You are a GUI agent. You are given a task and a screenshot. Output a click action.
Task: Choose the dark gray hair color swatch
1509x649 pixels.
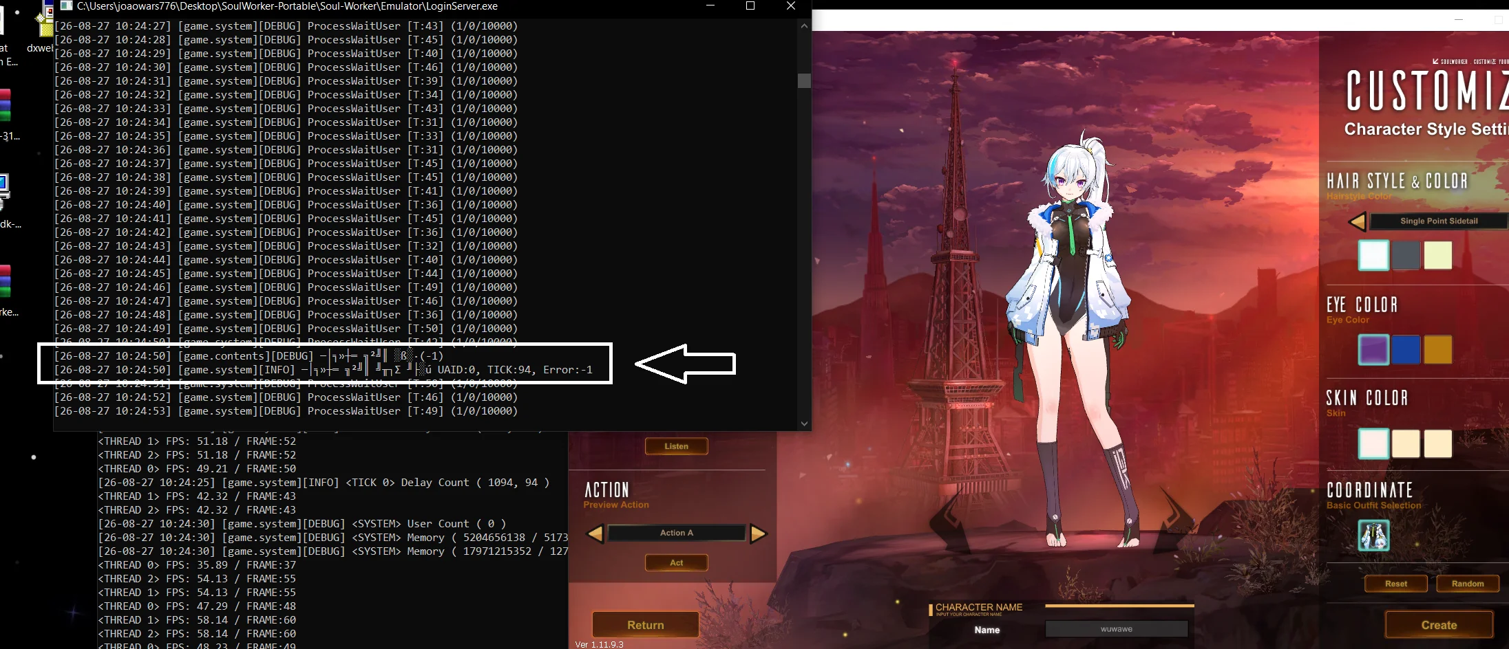coord(1406,255)
